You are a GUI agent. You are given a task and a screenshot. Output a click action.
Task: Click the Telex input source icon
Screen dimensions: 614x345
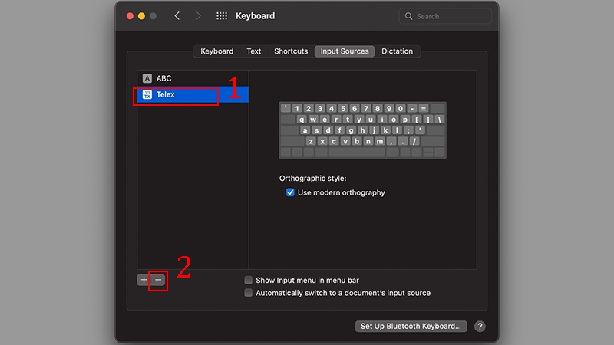(147, 95)
